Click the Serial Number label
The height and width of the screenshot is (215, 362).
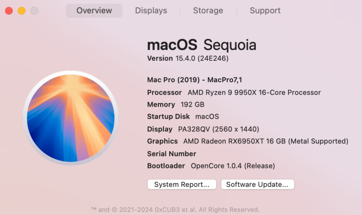pos(171,154)
